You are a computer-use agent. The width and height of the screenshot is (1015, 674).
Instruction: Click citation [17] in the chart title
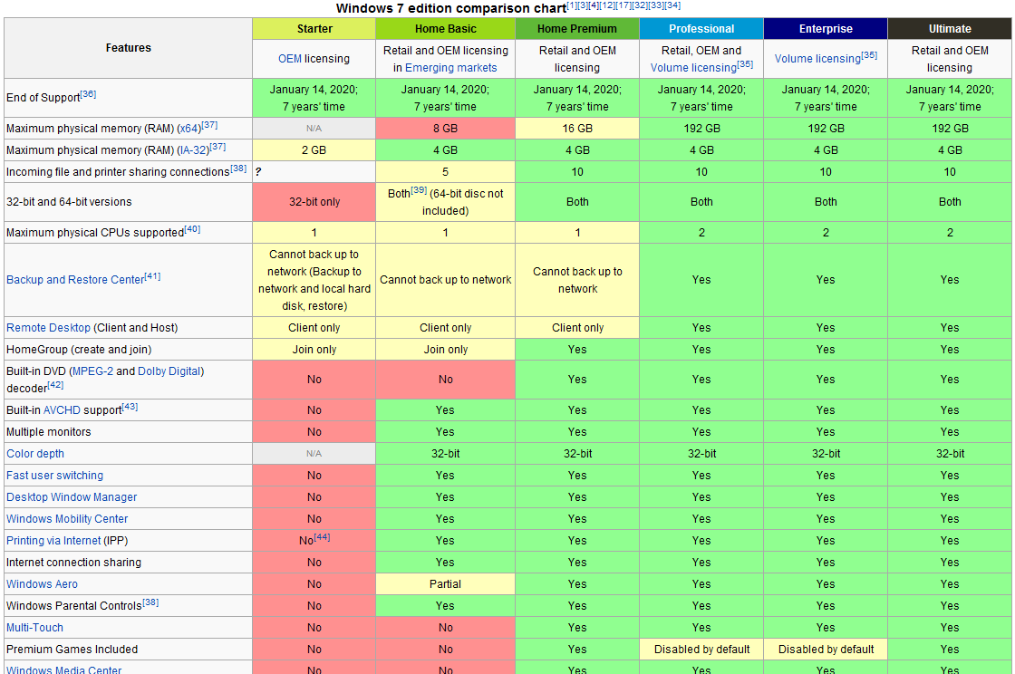623,5
